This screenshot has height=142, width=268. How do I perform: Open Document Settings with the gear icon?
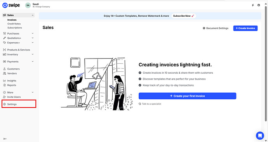pos(204,28)
